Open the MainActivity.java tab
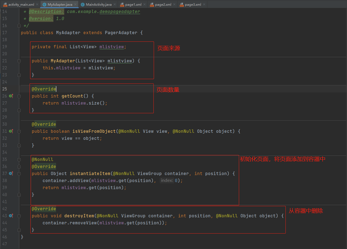The height and width of the screenshot is (249, 347). pos(99,5)
